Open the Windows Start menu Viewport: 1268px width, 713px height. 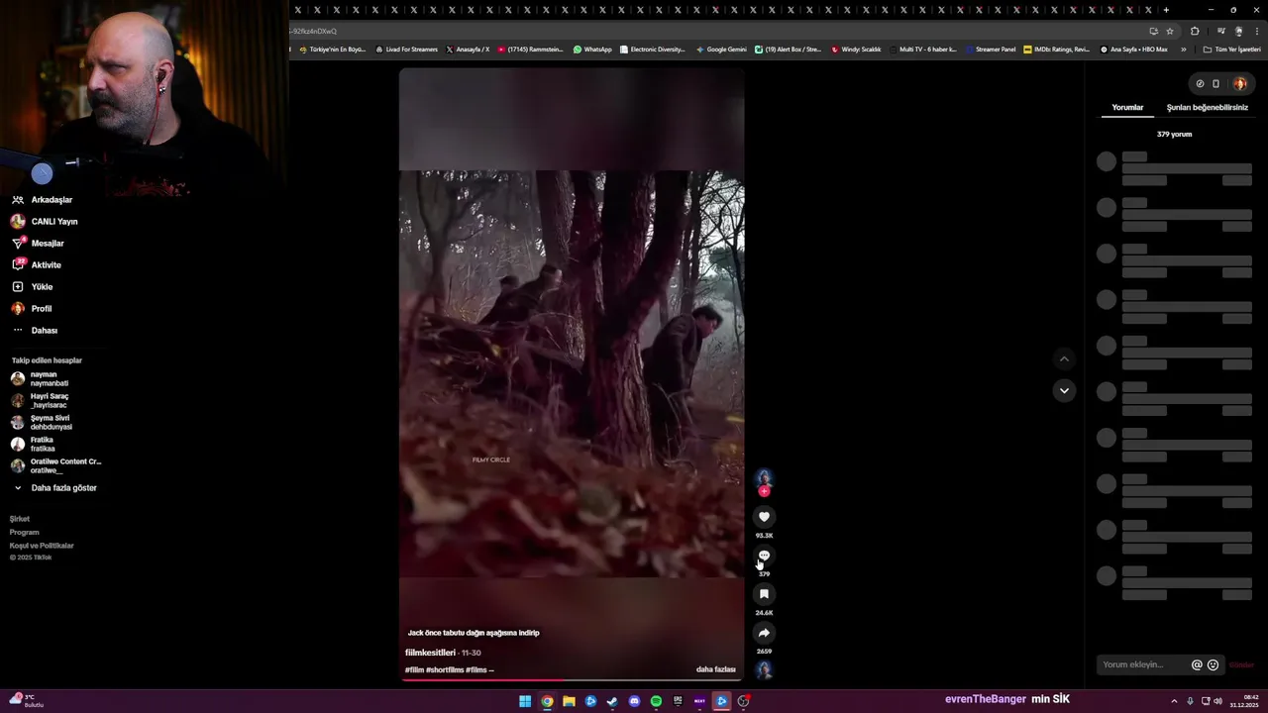[x=525, y=701]
